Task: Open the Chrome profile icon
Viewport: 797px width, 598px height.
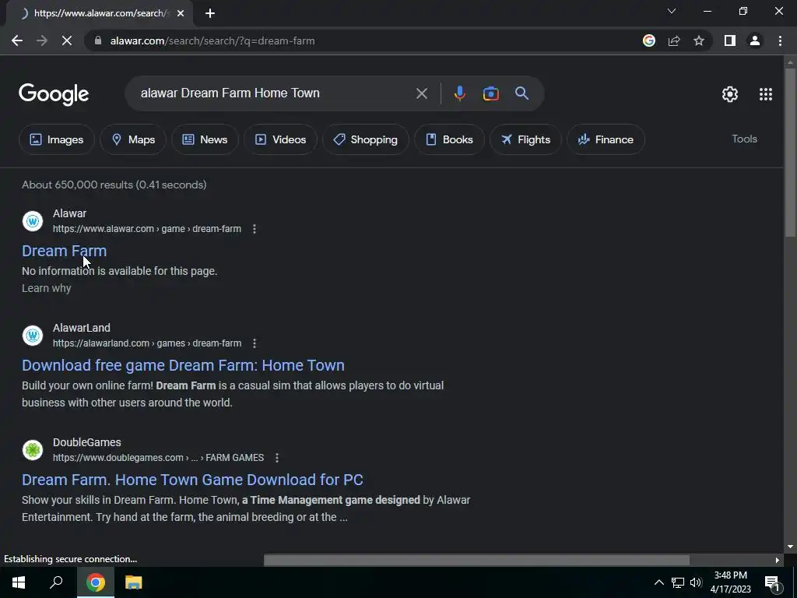Action: 755,40
